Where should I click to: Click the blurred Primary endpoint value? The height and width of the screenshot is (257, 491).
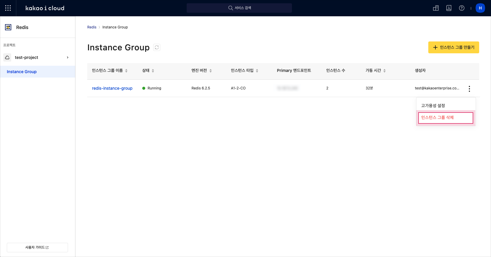[x=288, y=88]
